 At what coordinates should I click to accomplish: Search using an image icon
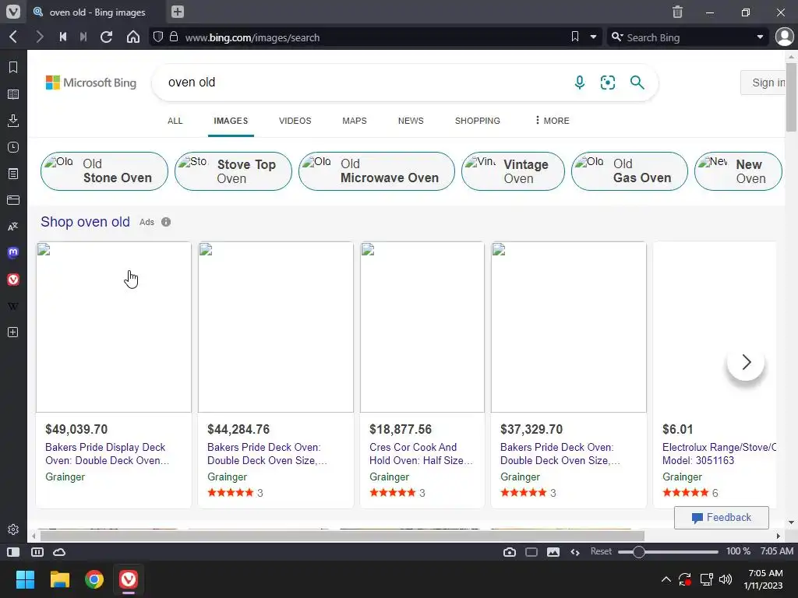pyautogui.click(x=608, y=83)
